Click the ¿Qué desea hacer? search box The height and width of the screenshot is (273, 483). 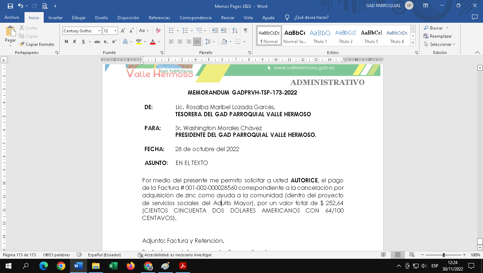tap(311, 17)
